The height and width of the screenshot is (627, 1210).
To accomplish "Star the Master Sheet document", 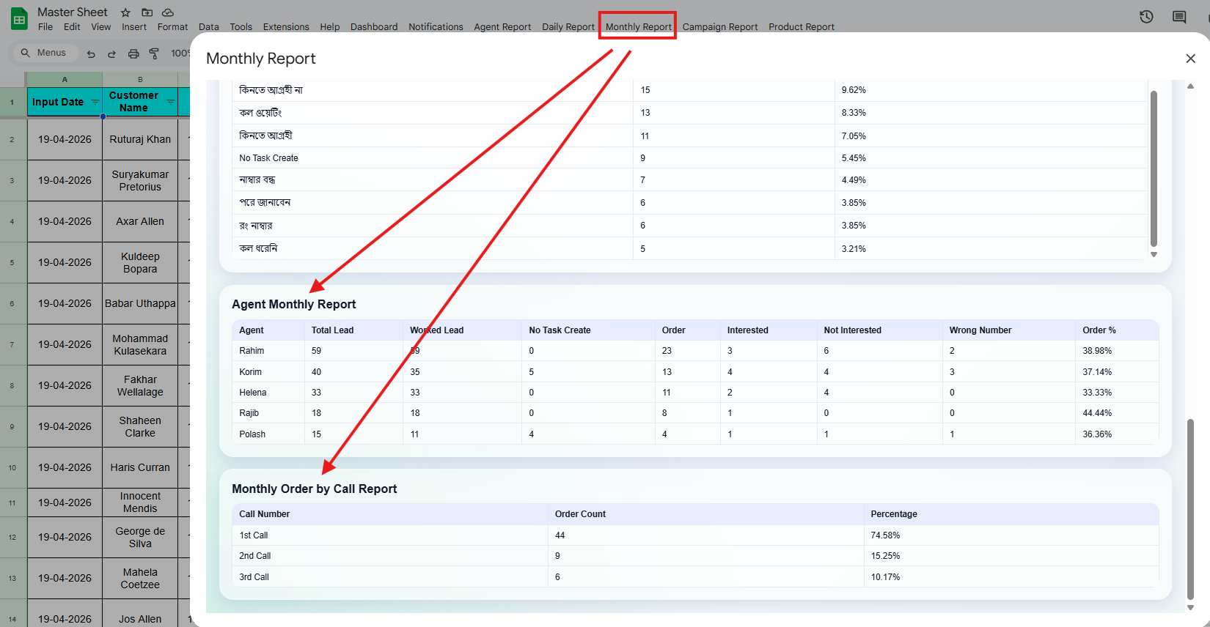I will point(125,12).
